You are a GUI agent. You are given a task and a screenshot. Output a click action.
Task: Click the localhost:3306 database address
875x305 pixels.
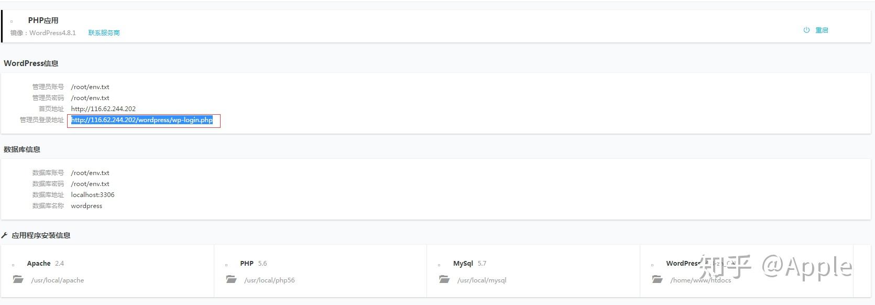coord(93,195)
